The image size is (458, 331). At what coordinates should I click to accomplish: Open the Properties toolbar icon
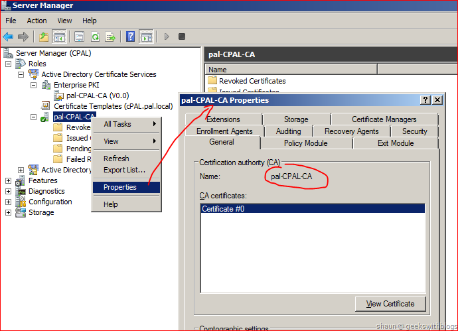tap(79, 36)
